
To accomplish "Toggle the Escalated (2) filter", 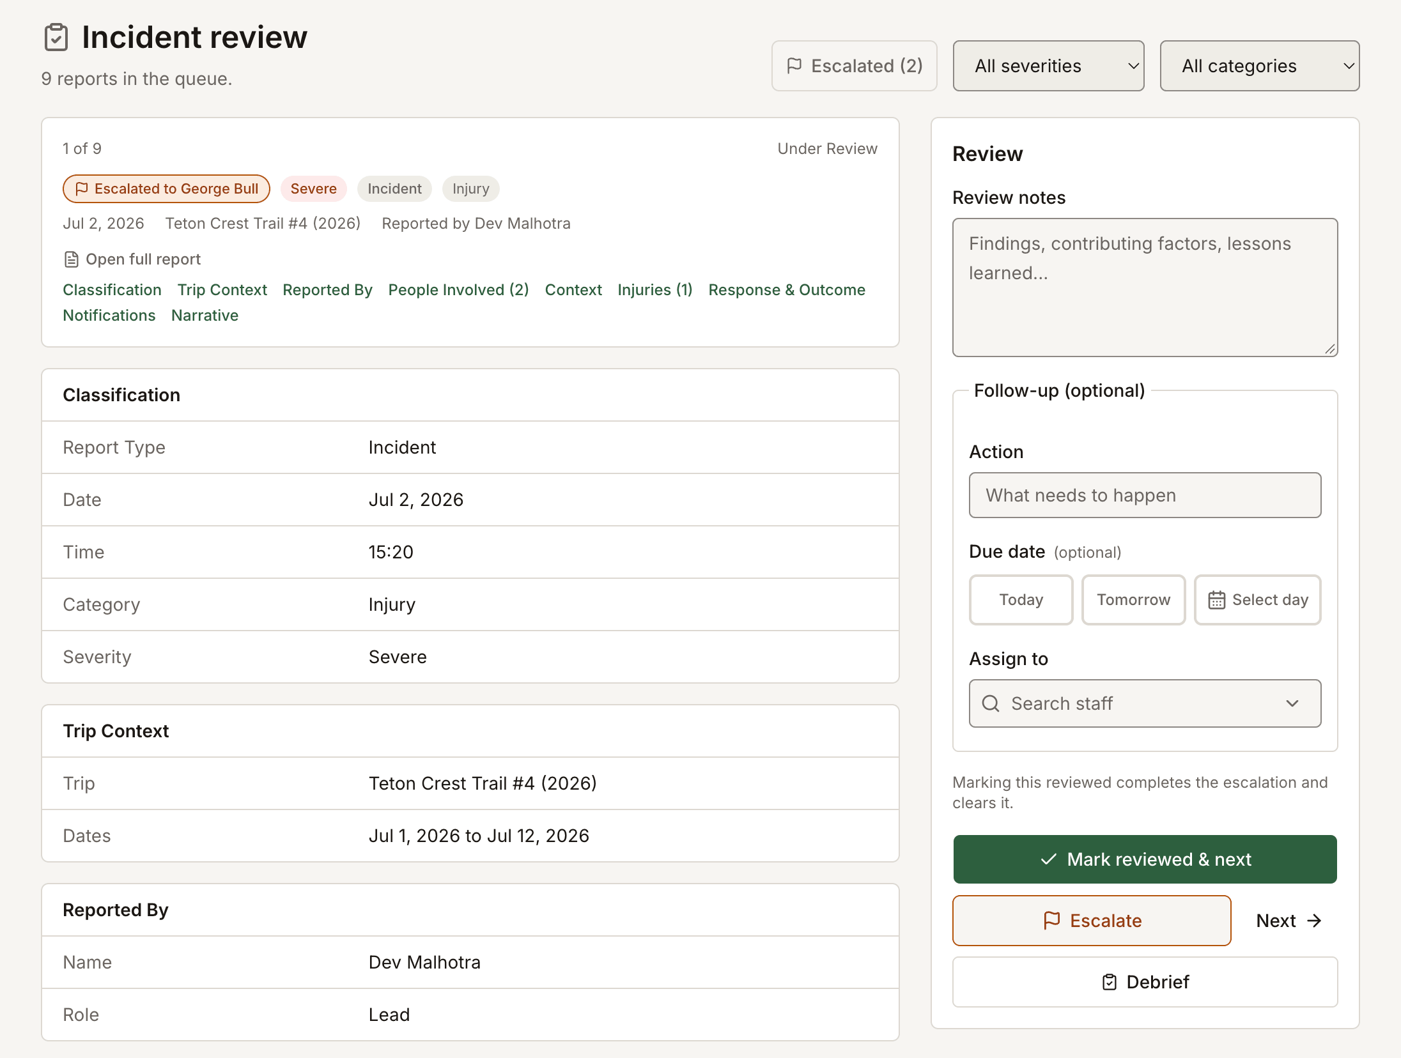I will click(854, 66).
